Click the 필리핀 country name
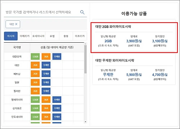The width and height of the screenshot is (180, 129). click(x=17, y=91)
